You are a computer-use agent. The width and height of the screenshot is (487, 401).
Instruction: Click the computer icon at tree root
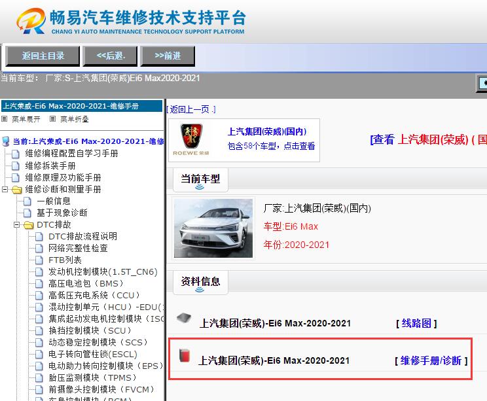[x=6, y=141]
